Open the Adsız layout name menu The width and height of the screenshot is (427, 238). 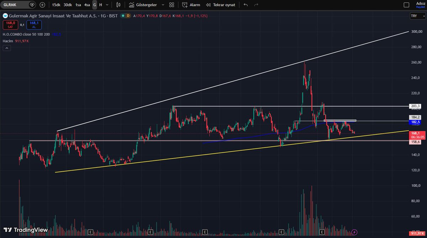(x=420, y=3)
